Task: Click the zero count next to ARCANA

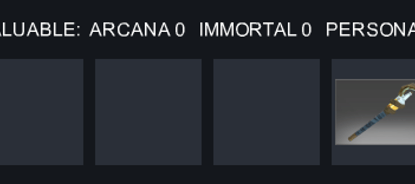Action: 180,29
